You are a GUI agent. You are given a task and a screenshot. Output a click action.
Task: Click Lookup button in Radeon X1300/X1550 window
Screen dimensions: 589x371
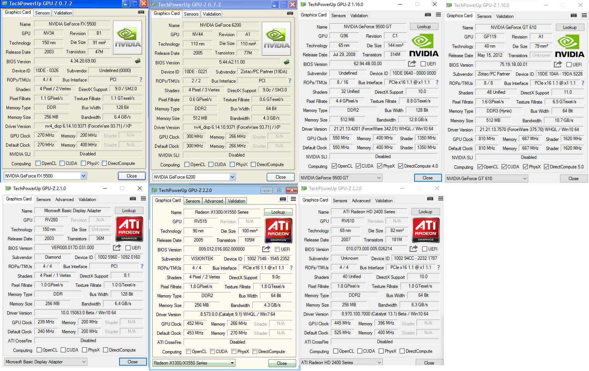pos(278,212)
